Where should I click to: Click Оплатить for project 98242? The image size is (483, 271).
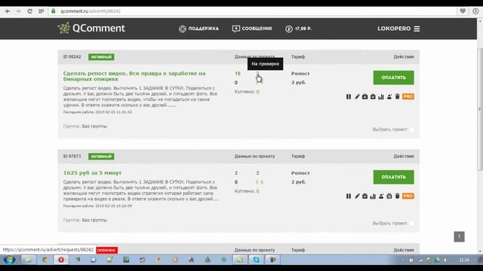pos(393,78)
